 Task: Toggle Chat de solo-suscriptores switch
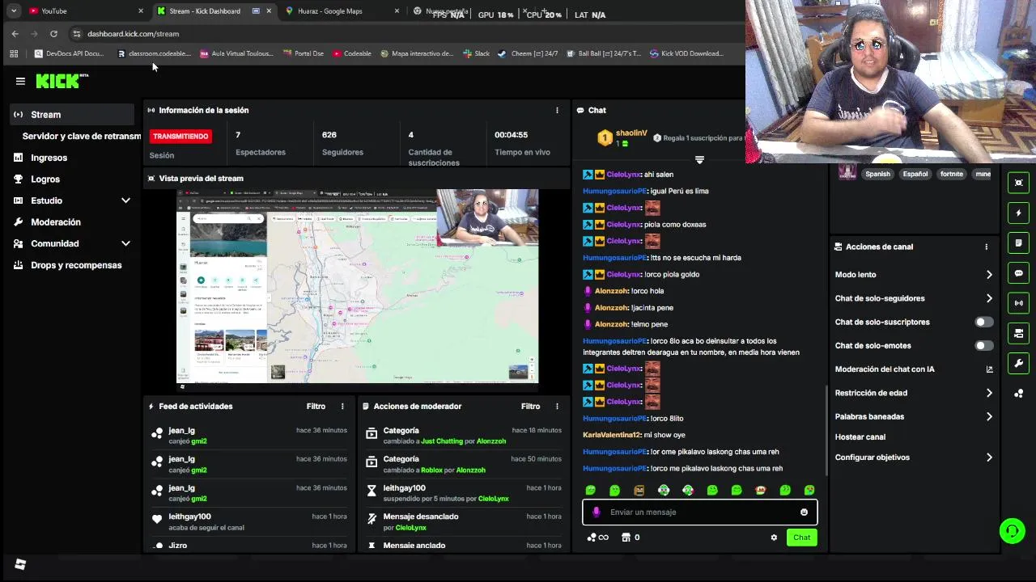983,322
